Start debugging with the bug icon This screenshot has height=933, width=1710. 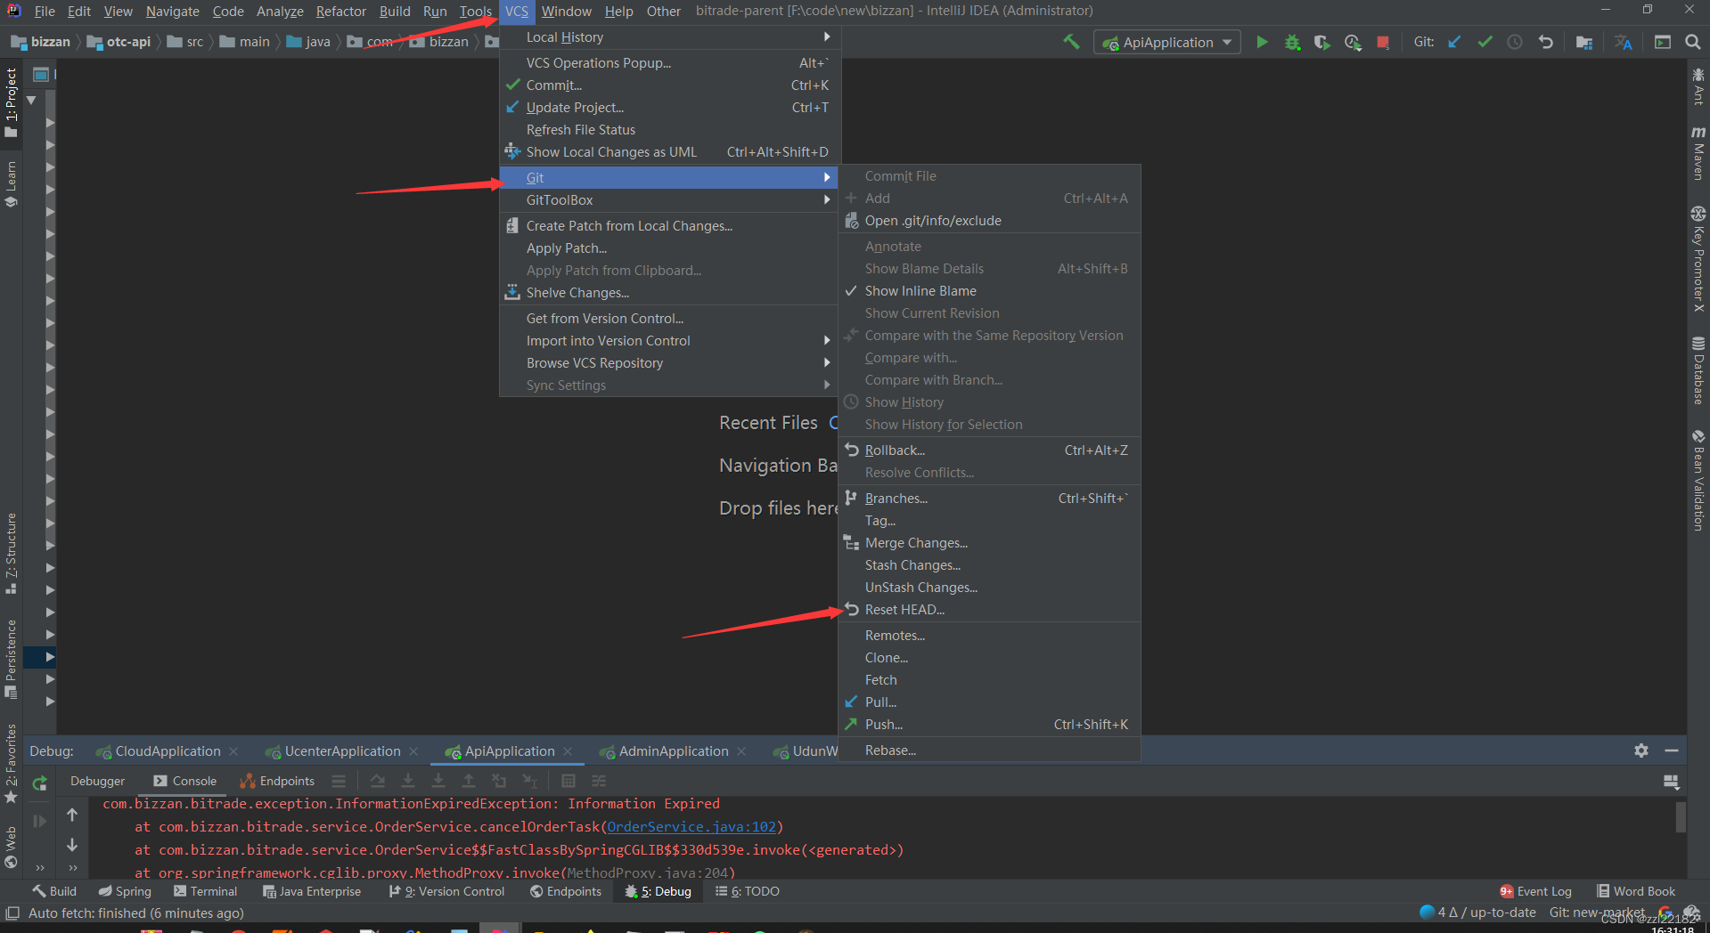[1292, 42]
